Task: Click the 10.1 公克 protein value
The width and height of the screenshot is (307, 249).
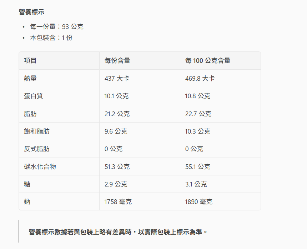Action: pos(116,96)
